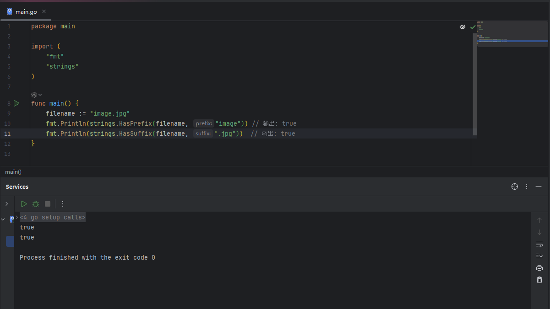Click the gutter run arrow beside func main
The width and height of the screenshot is (550, 309).
click(16, 103)
